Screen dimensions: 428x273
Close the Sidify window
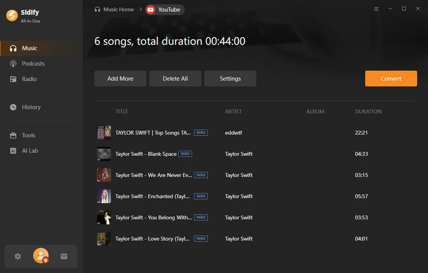418,9
